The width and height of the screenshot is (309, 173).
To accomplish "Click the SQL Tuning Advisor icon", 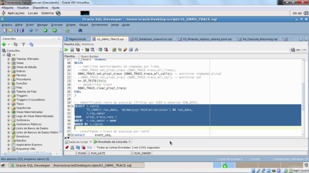I will (92, 50).
